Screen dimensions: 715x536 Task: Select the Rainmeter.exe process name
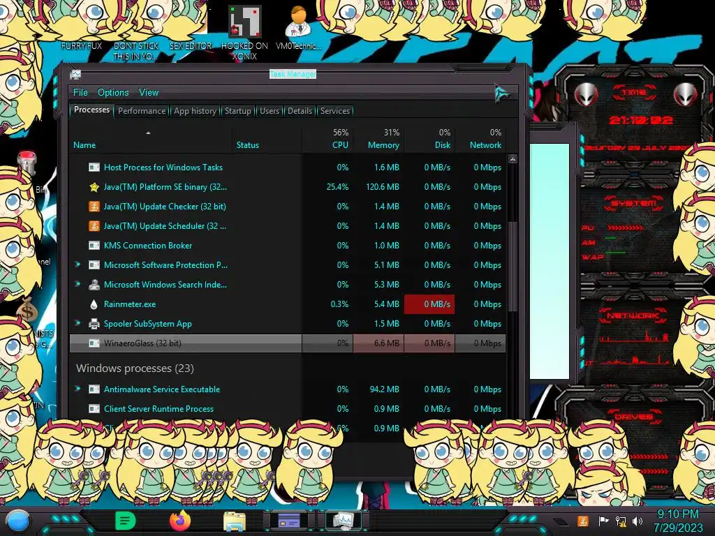129,304
